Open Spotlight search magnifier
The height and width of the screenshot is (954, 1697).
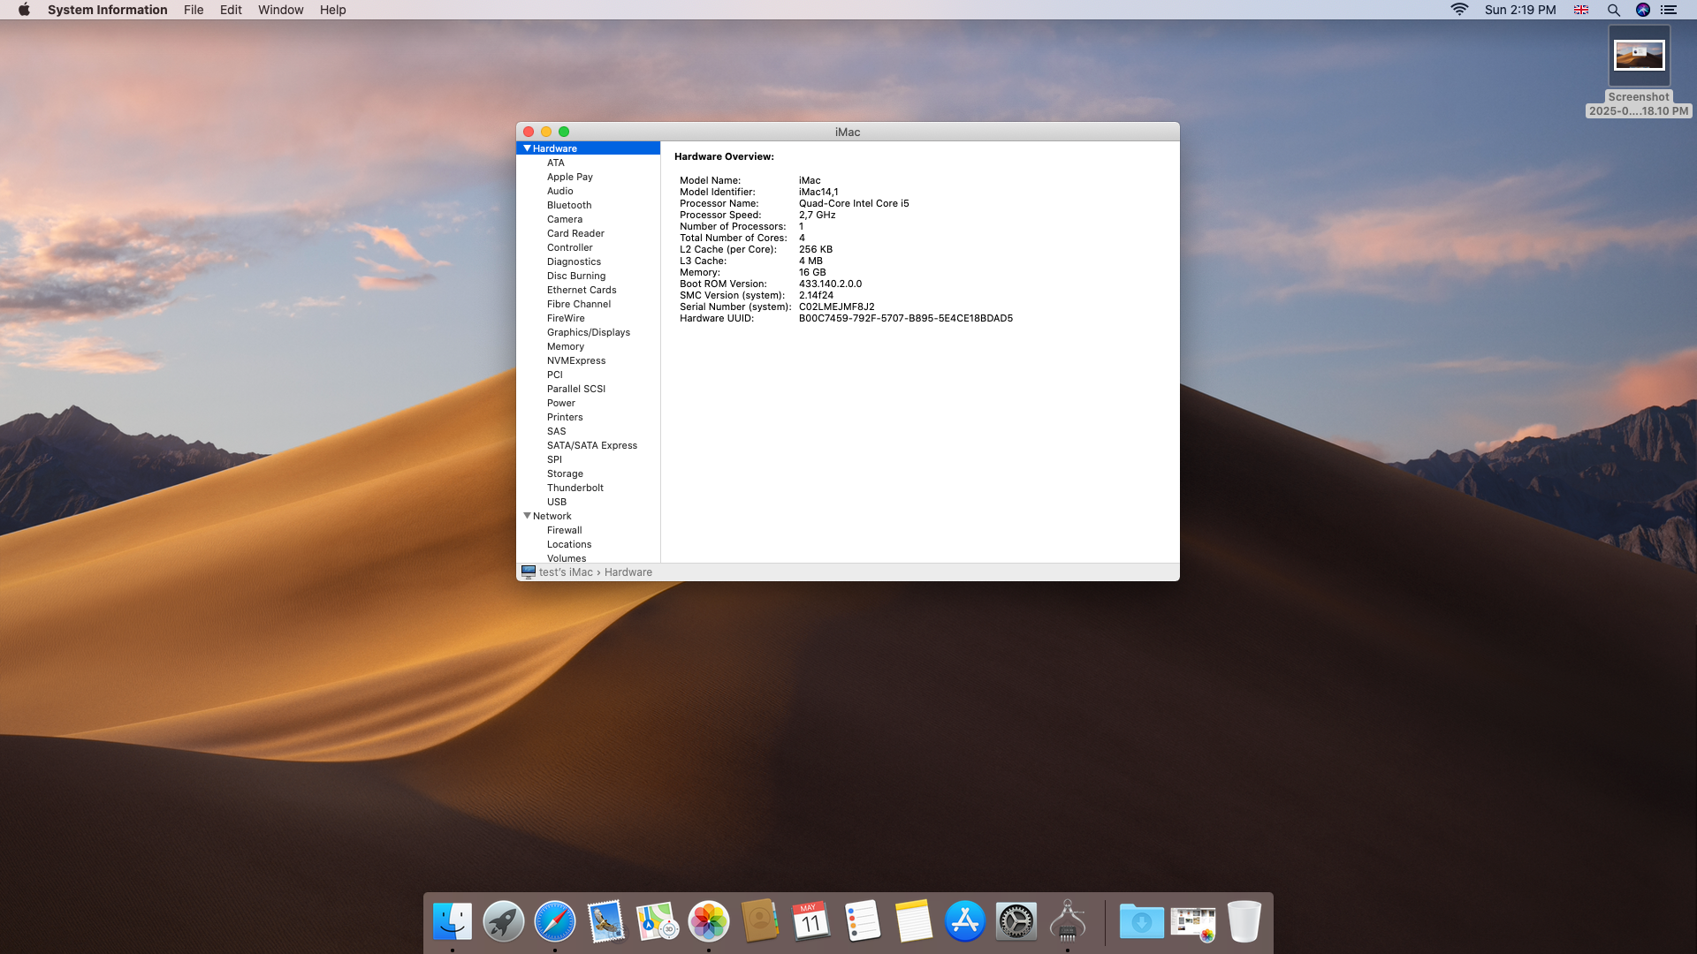[x=1613, y=10]
